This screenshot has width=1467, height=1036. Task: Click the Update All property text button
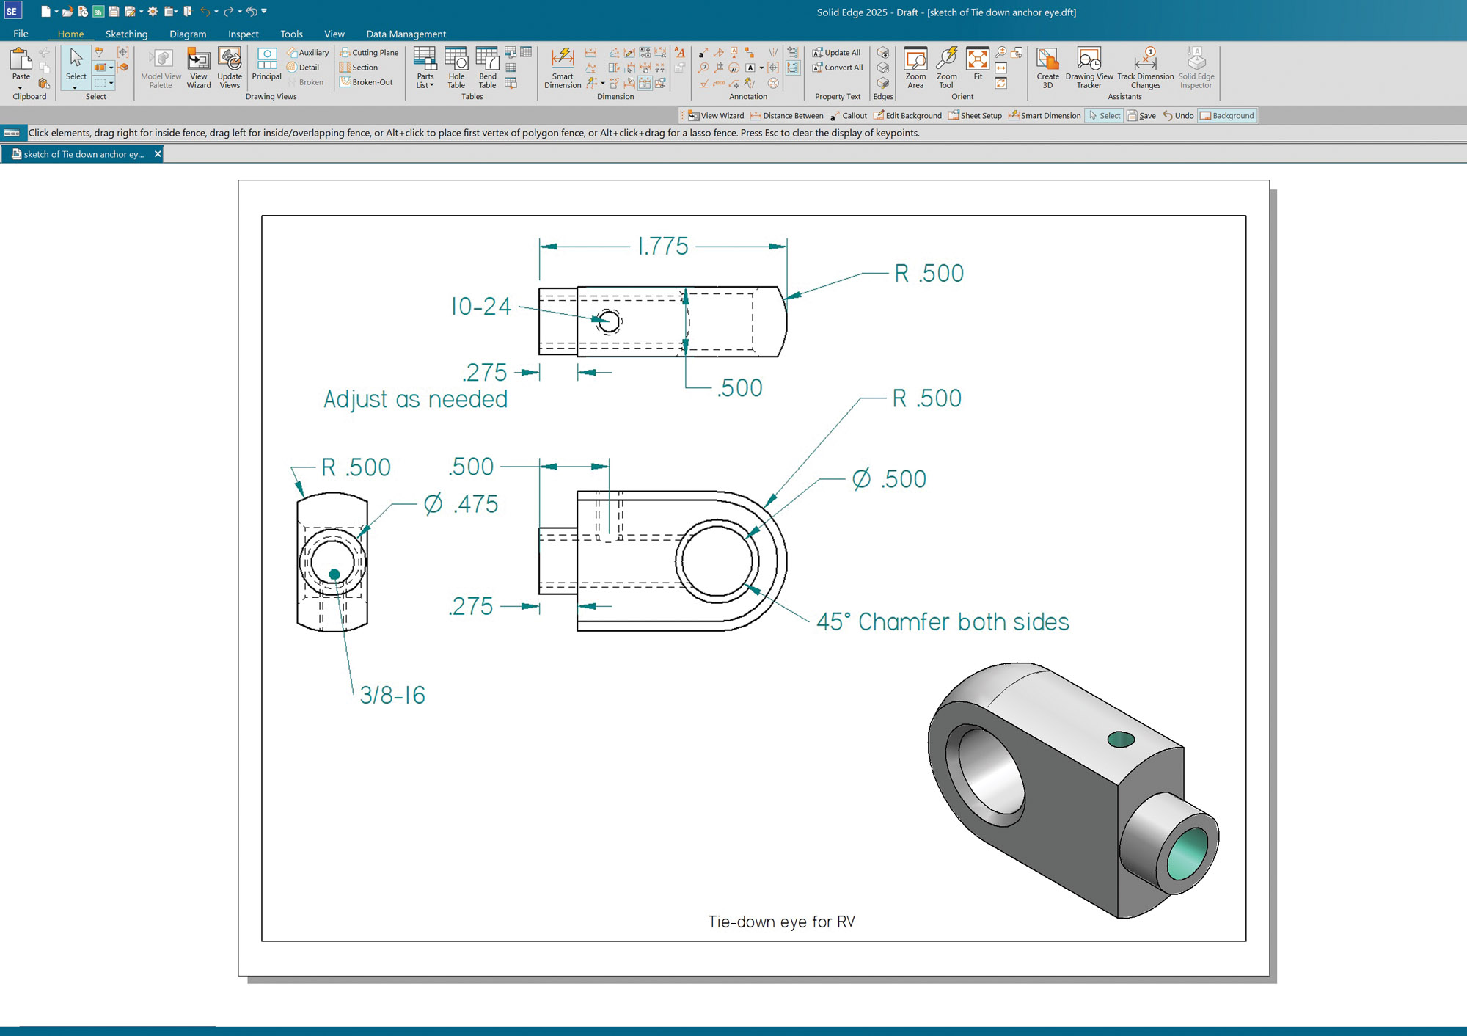[836, 53]
